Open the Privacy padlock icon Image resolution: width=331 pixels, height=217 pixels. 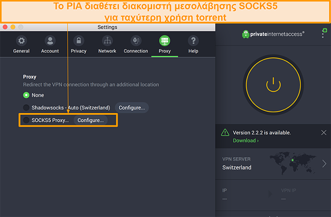tap(78, 41)
